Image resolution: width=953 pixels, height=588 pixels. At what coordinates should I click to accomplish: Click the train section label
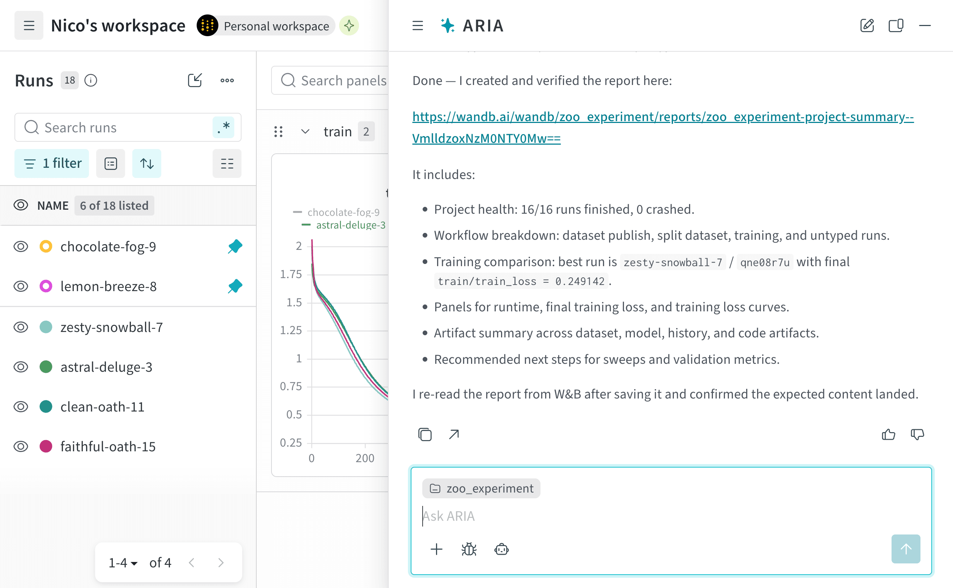tap(338, 132)
